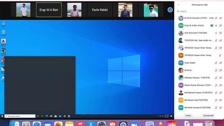The height and width of the screenshot is (126, 224).
Task: Click the muted mic icon in the 1H avatar row
Action: pos(220,55)
